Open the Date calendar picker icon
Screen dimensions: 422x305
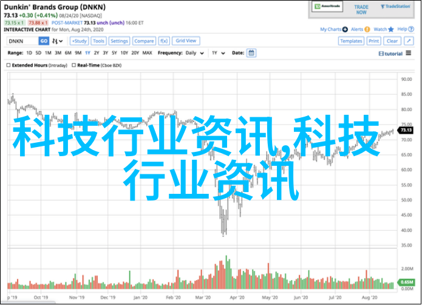pyautogui.click(x=251, y=53)
